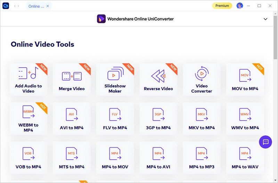Click the Premium button

coord(222,6)
